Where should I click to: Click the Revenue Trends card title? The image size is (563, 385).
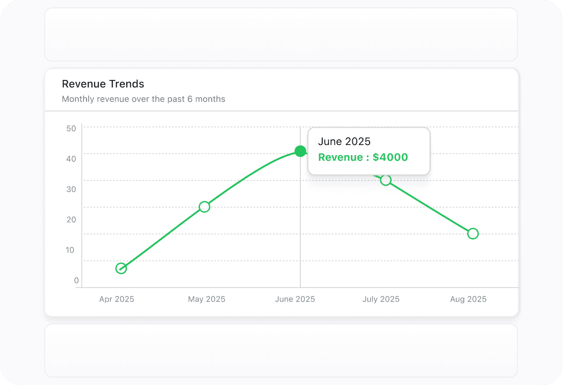[103, 84]
